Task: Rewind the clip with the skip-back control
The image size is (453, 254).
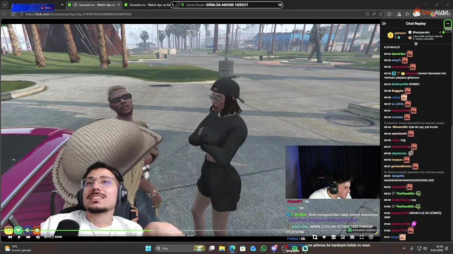Action: click(10, 237)
